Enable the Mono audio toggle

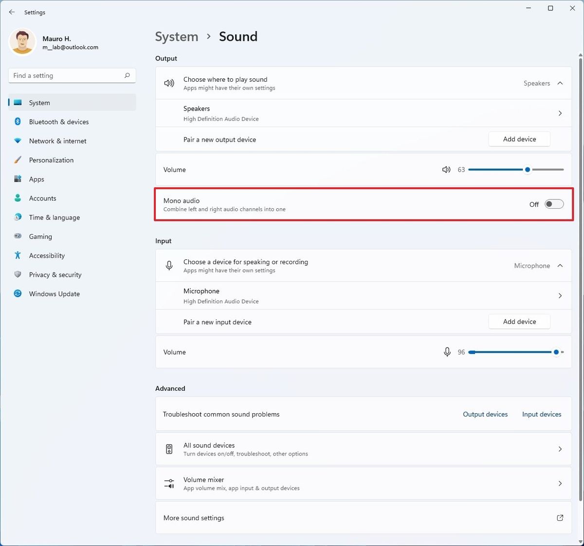554,204
